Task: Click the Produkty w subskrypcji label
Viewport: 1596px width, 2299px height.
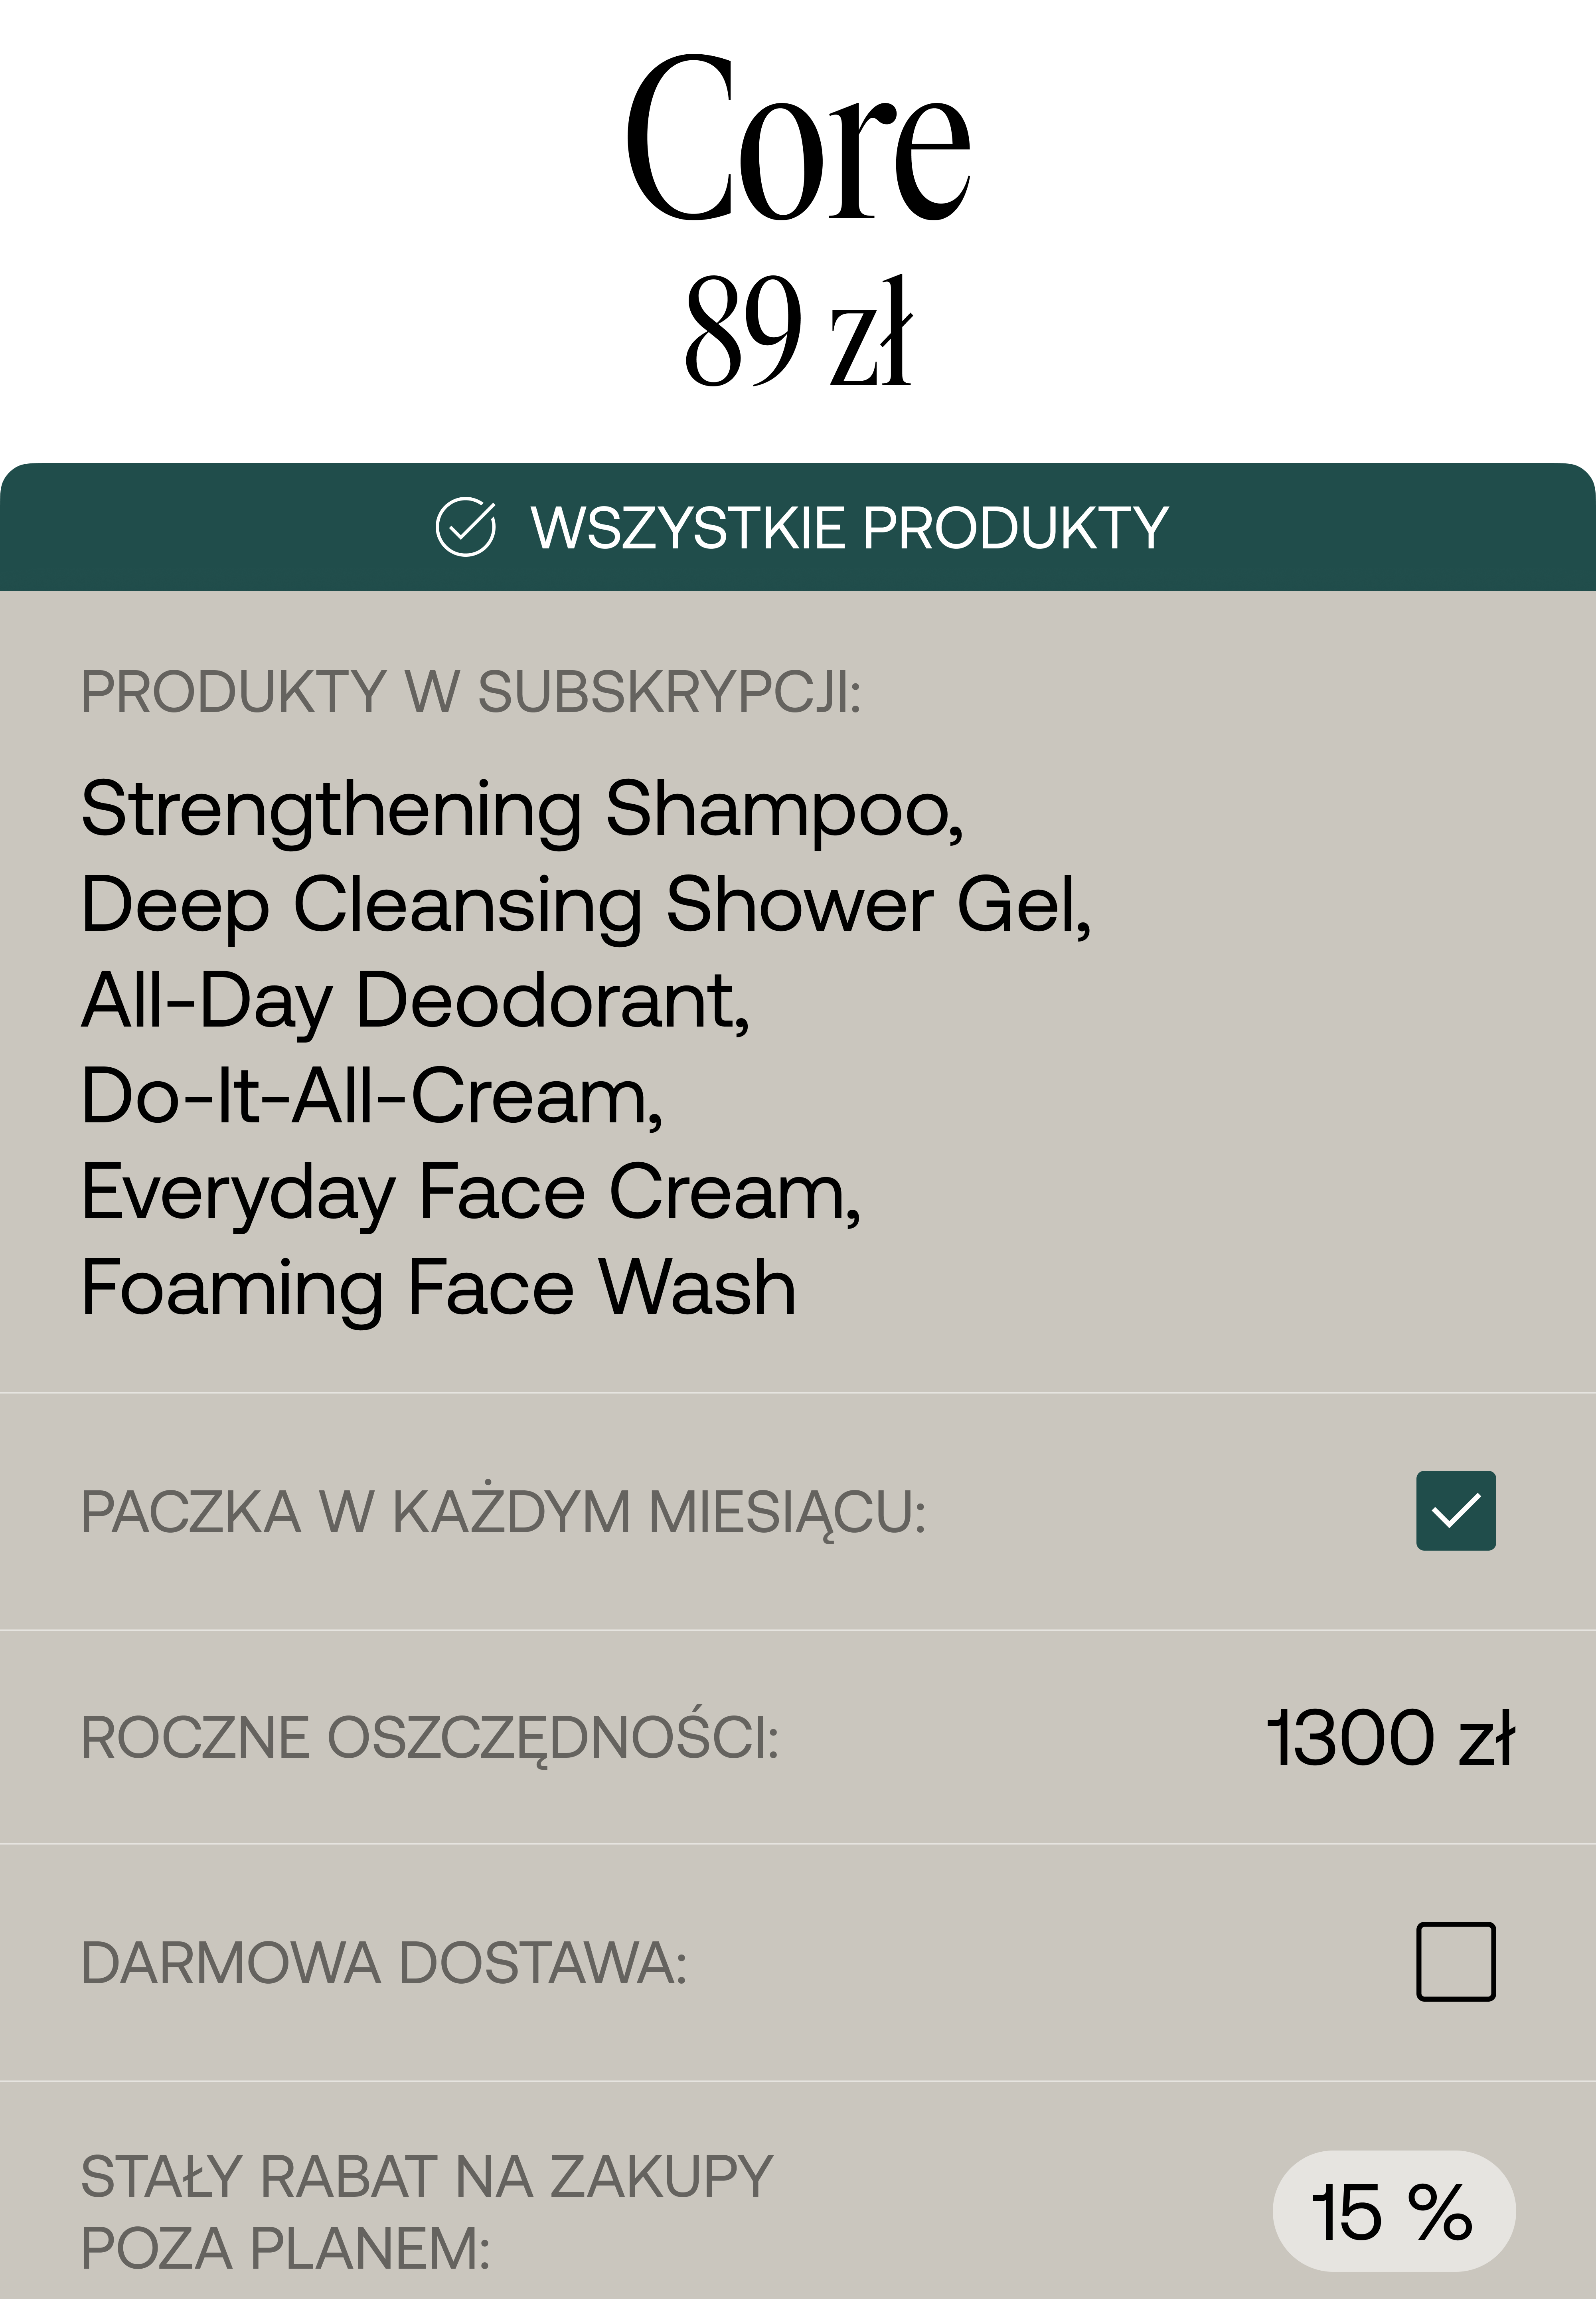Action: coord(470,692)
